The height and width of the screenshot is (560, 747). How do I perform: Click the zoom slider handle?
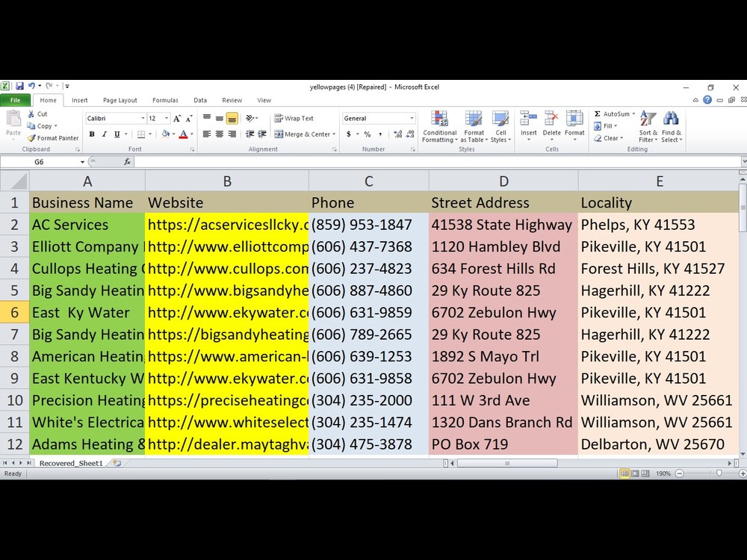719,473
